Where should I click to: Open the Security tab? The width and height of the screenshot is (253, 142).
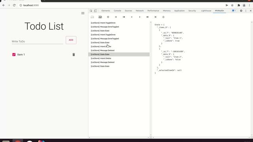[192, 11]
